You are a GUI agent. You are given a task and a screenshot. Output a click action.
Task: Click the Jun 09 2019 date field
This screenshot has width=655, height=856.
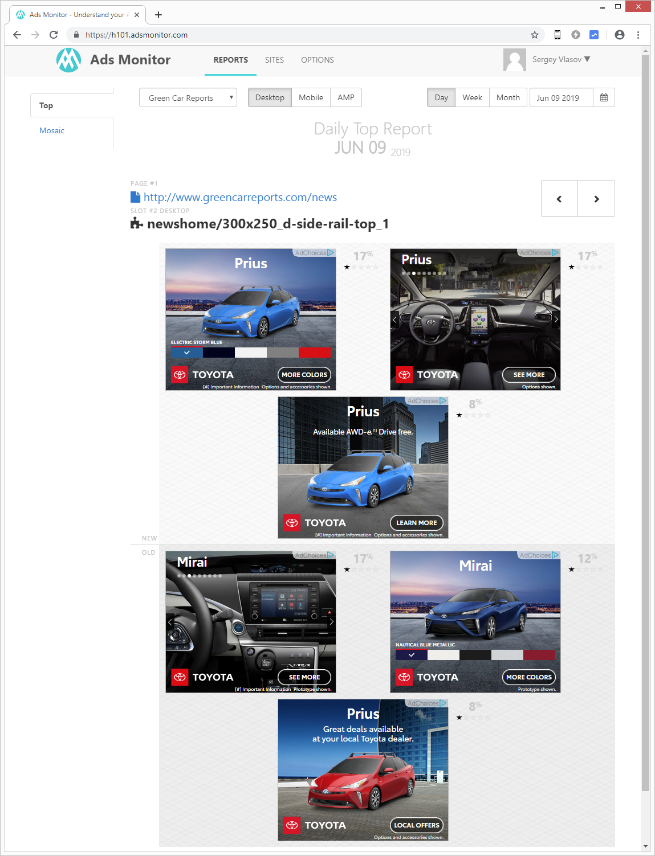pos(562,97)
